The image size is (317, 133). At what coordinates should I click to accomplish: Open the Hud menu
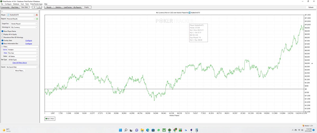pyautogui.click(x=22, y=4)
